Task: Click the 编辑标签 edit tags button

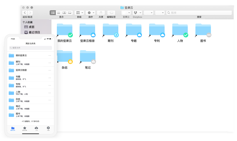Action: 111,13
